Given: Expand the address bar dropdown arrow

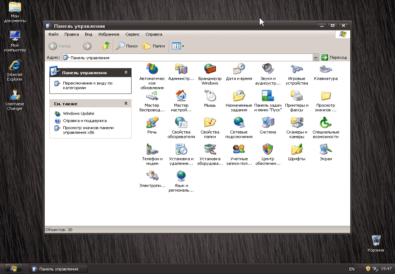Looking at the screenshot, I should 316,58.
